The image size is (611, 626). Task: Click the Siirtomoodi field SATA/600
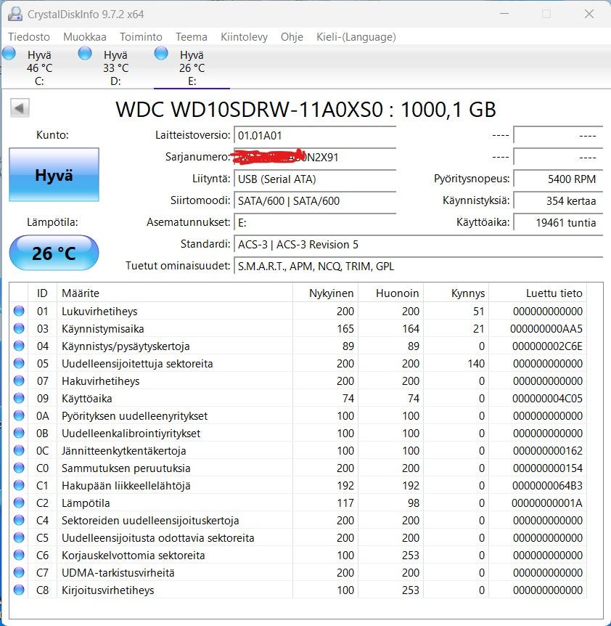tap(315, 201)
